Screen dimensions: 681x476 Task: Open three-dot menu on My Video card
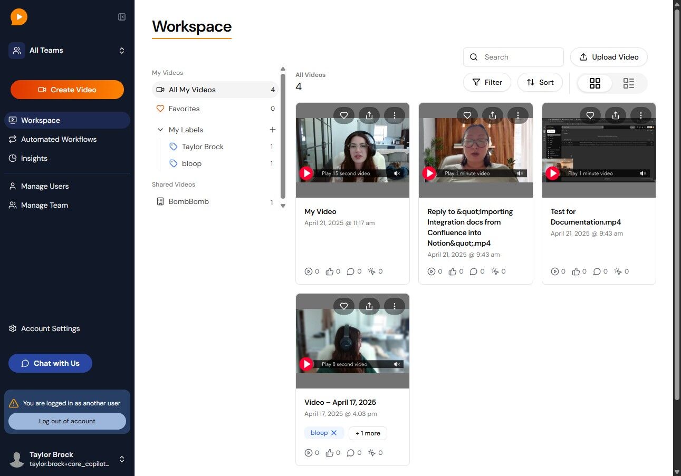(x=395, y=115)
